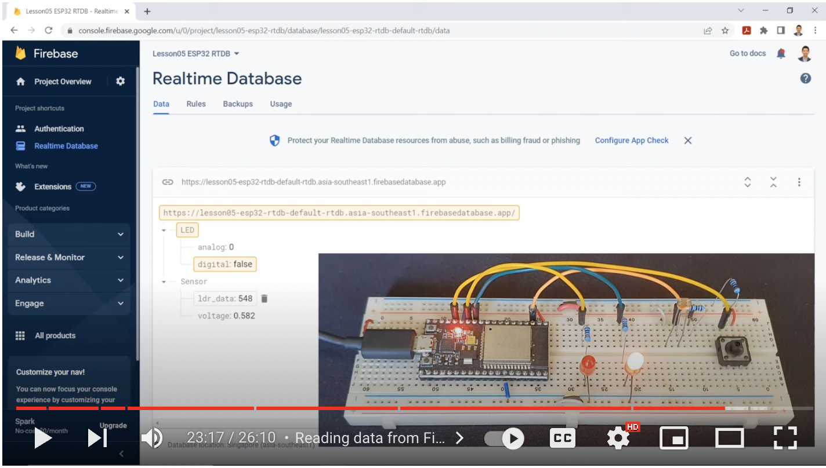826x468 pixels.
Task: Click the PDF extension icon
Action: coord(747,31)
